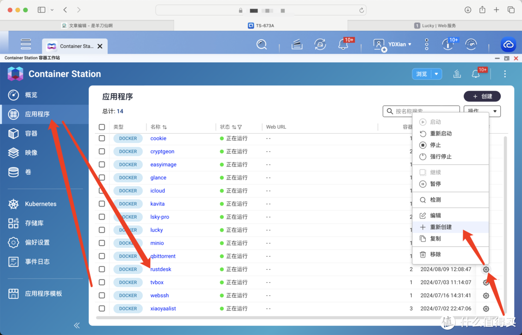Click the QTS search magnifier icon

[x=261, y=44]
